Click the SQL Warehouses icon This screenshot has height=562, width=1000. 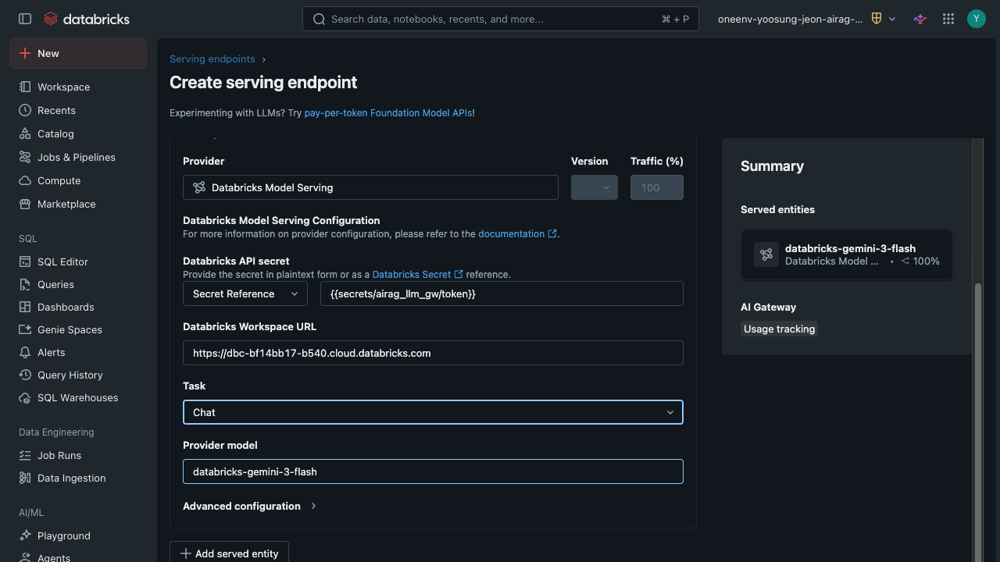point(25,397)
